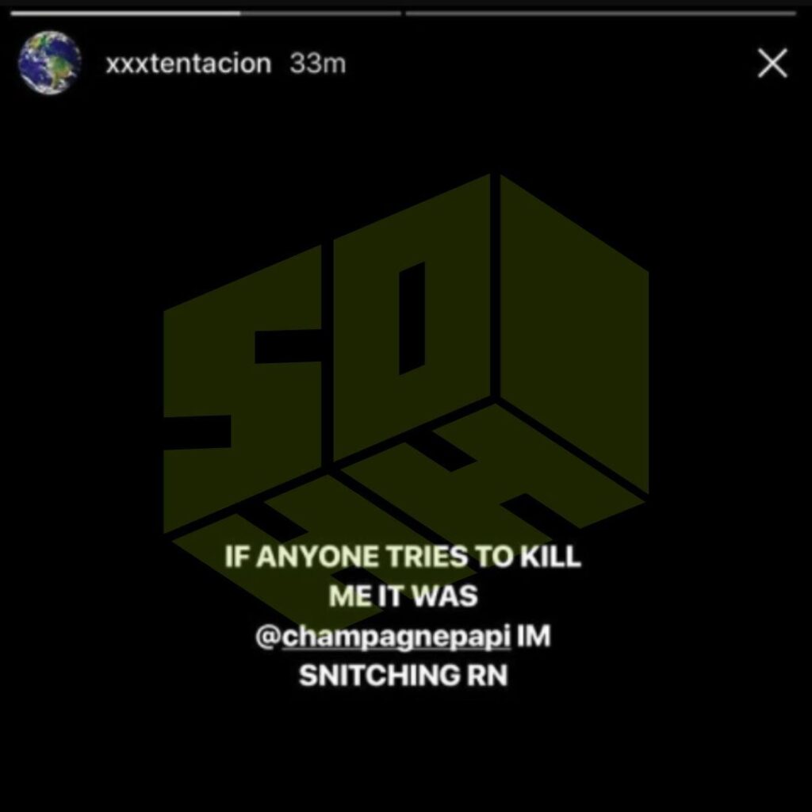The image size is (812, 812).
Task: Click the word "KILL" in the caption
Action: [x=550, y=557]
